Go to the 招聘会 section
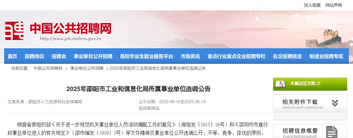This screenshot has height=138, width=353. [x=59, y=56]
